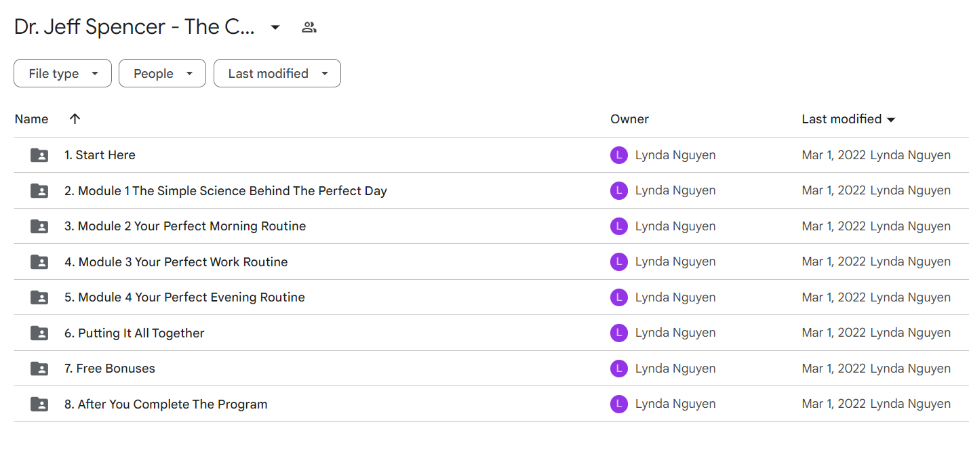969x458 pixels.
Task: Open "6. Putting It All Together" folder
Action: click(x=134, y=333)
